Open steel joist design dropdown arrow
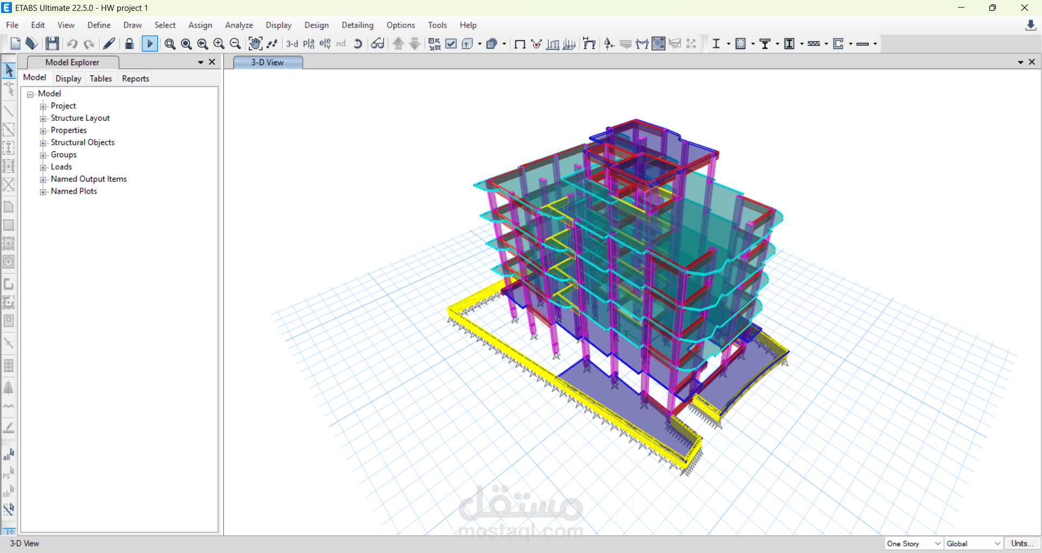Image resolution: width=1042 pixels, height=553 pixels. (x=826, y=44)
